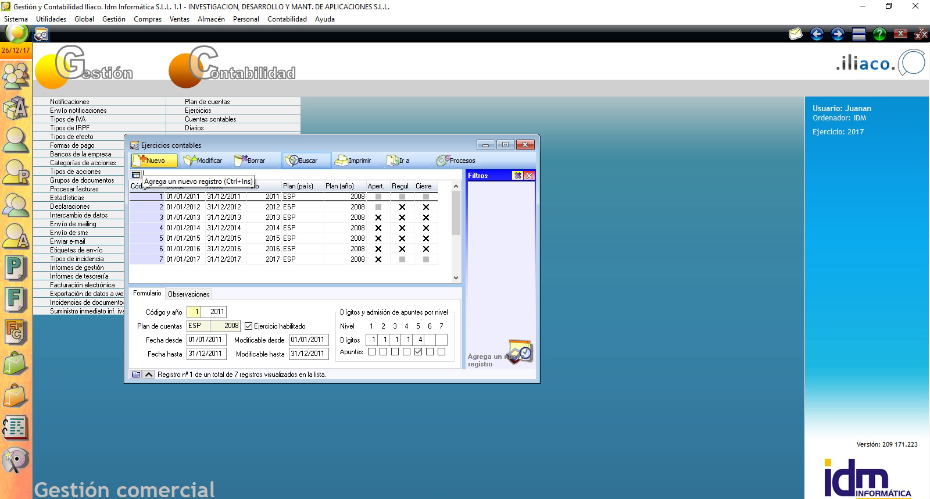The image size is (930, 499).
Task: Click the Nuevo button
Action: (155, 161)
